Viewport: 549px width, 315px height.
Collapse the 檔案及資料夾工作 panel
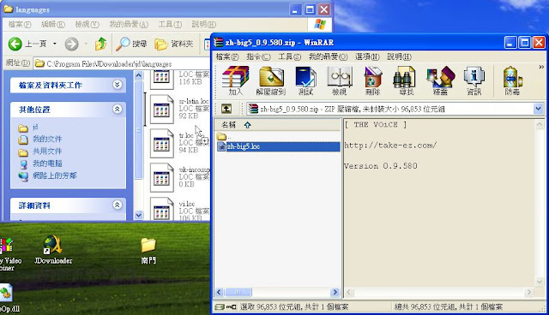click(x=117, y=85)
